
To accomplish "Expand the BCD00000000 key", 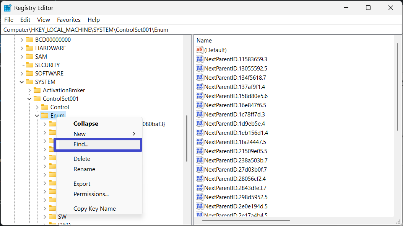I will pyautogui.click(x=21, y=40).
